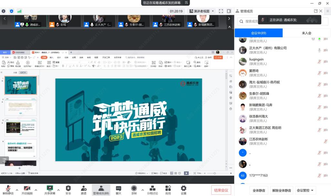Expand the 演讲者视图 view dropdown
Screen dimensions: 331x196
[202, 11]
